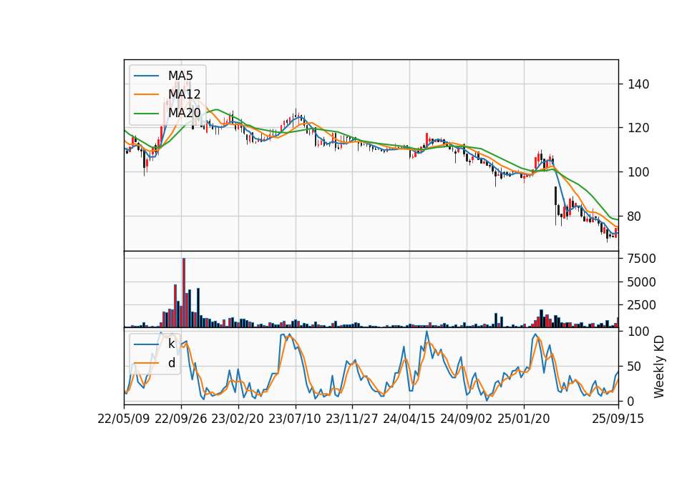Screen dimensions: 687x493
Task: Click the tallest volume bar near 7500
Action: point(184,293)
